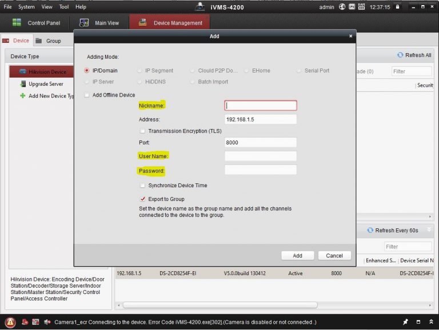Open the Tool menu
439x330 pixels.
(64, 7)
